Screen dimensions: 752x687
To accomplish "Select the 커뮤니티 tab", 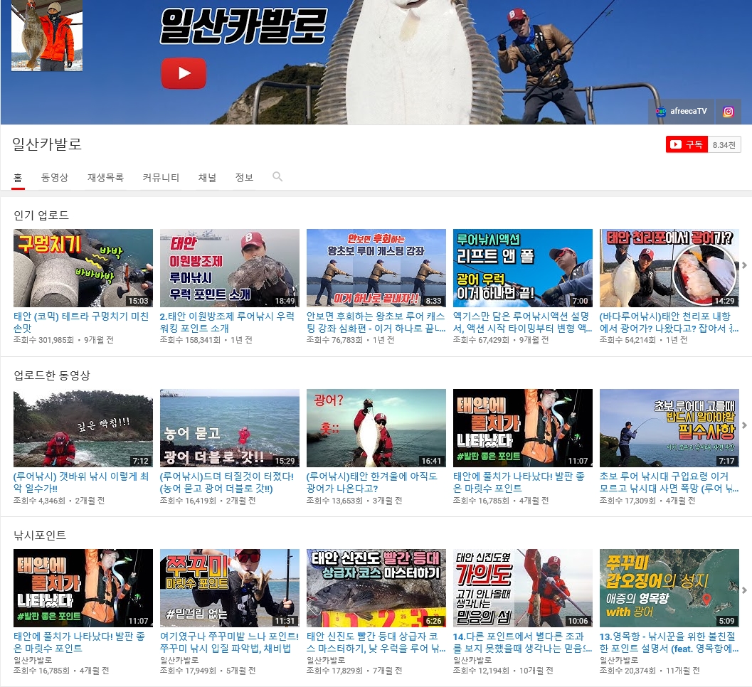I will click(x=161, y=178).
